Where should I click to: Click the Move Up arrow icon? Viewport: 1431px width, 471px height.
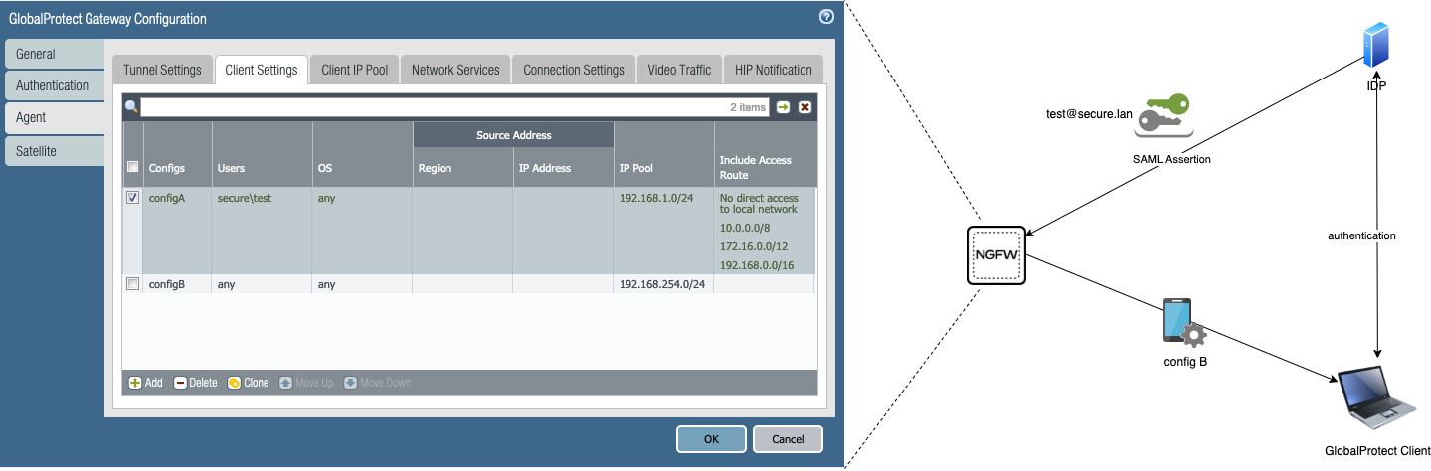click(285, 383)
